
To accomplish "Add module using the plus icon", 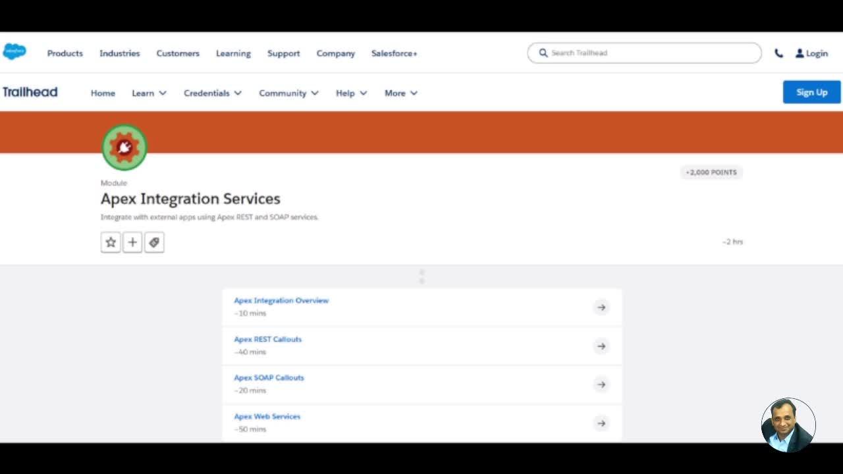I will click(x=132, y=242).
